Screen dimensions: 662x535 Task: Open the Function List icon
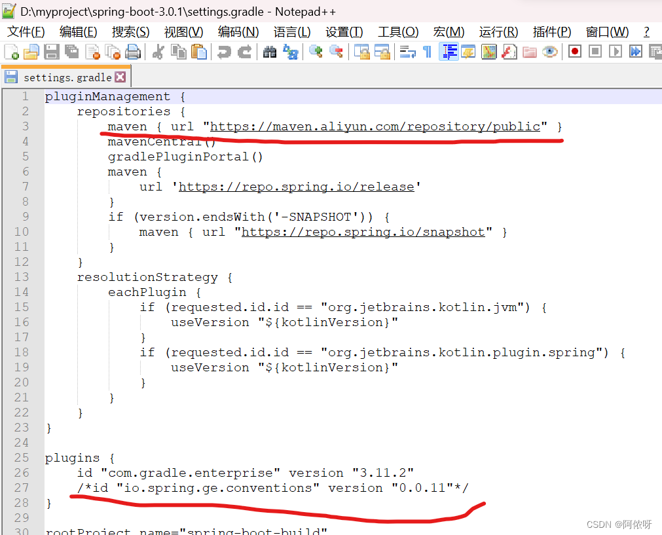click(509, 52)
